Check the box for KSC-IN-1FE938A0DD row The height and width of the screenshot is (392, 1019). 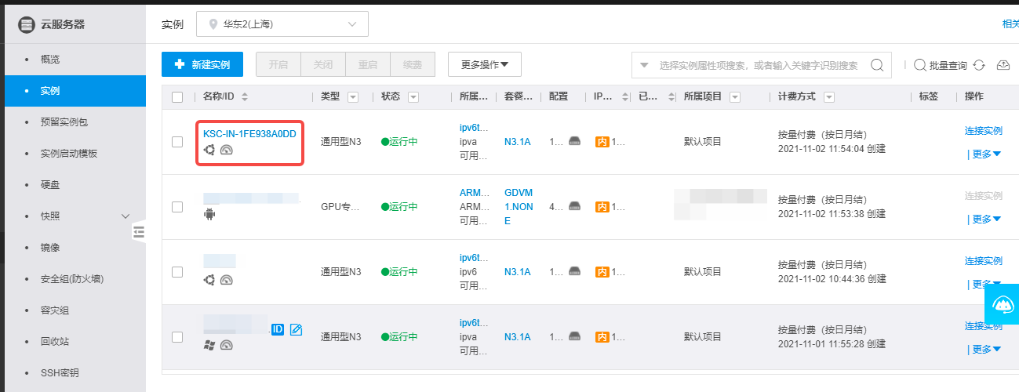(x=177, y=142)
